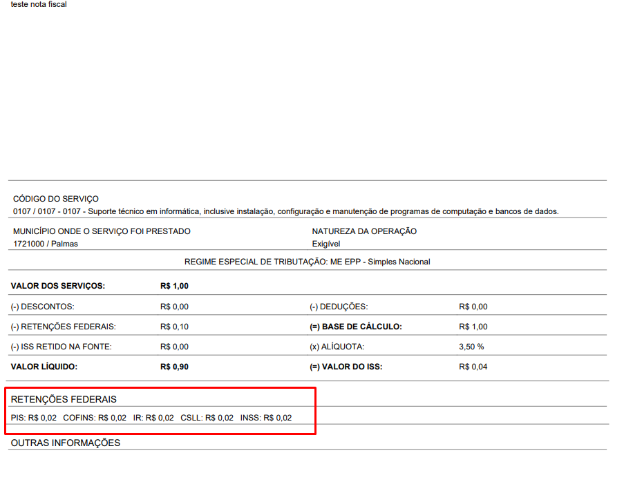Click the 'R$ 0,90' net value
This screenshot has height=502, width=633.
174,367
